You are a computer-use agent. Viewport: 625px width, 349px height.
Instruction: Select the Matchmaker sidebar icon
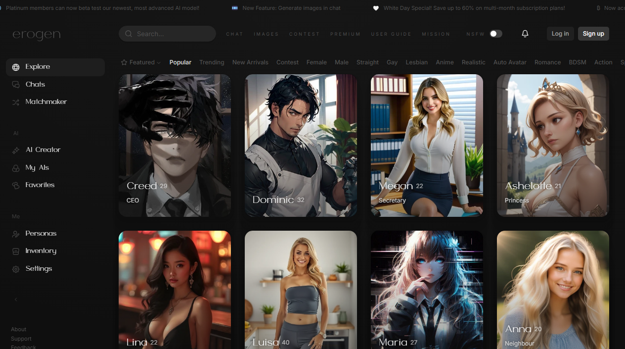coord(16,101)
